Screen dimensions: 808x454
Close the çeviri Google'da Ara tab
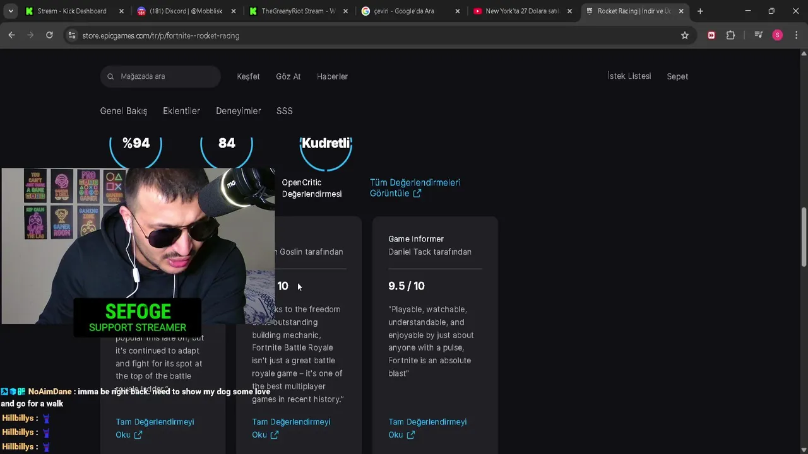pyautogui.click(x=458, y=11)
